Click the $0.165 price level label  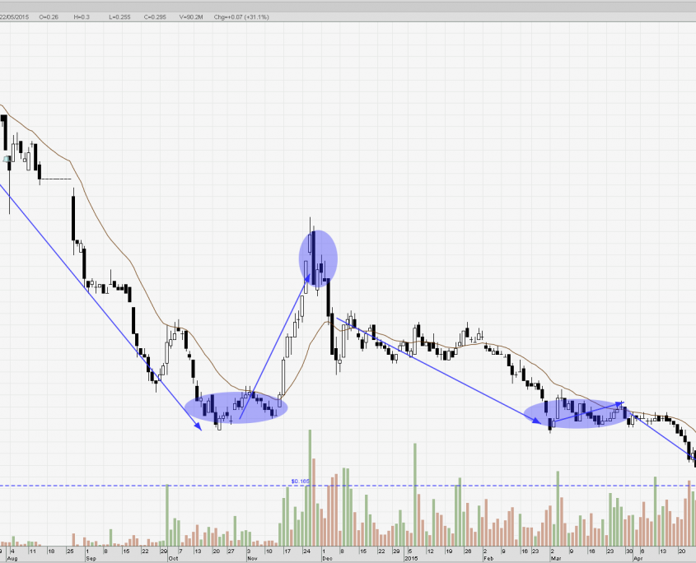[300, 481]
